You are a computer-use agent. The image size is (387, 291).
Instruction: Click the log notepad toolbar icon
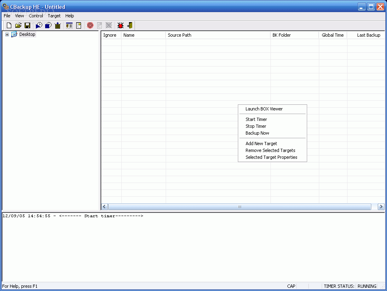click(79, 25)
